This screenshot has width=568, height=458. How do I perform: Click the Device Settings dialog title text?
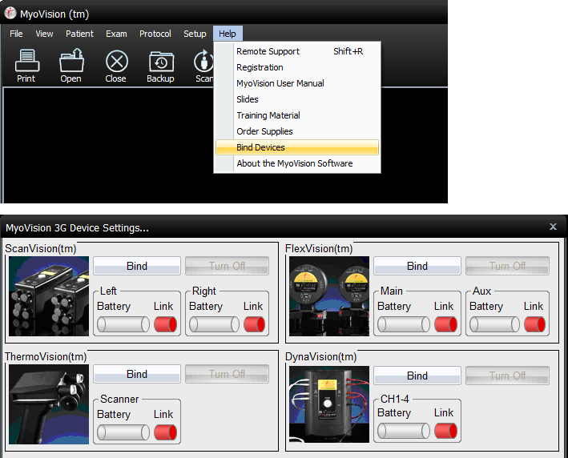point(77,227)
